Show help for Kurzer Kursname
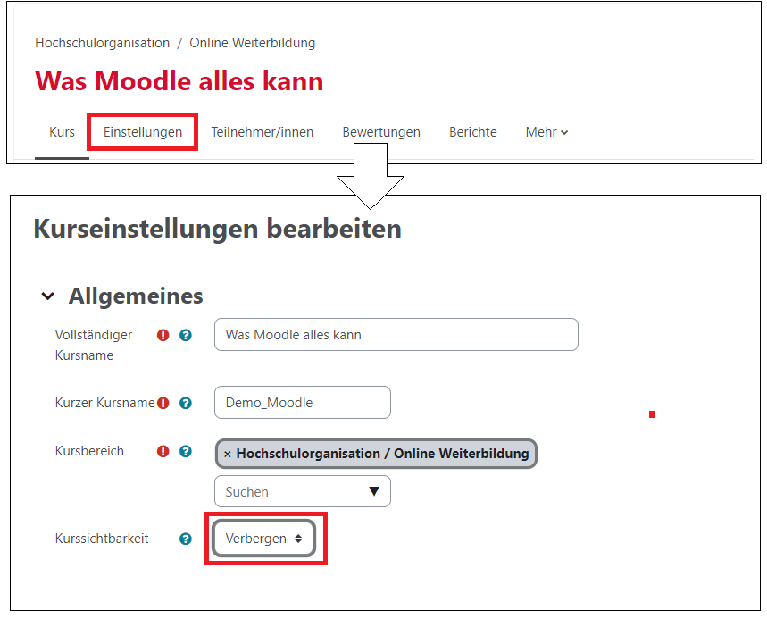The image size is (767, 618). 186,403
